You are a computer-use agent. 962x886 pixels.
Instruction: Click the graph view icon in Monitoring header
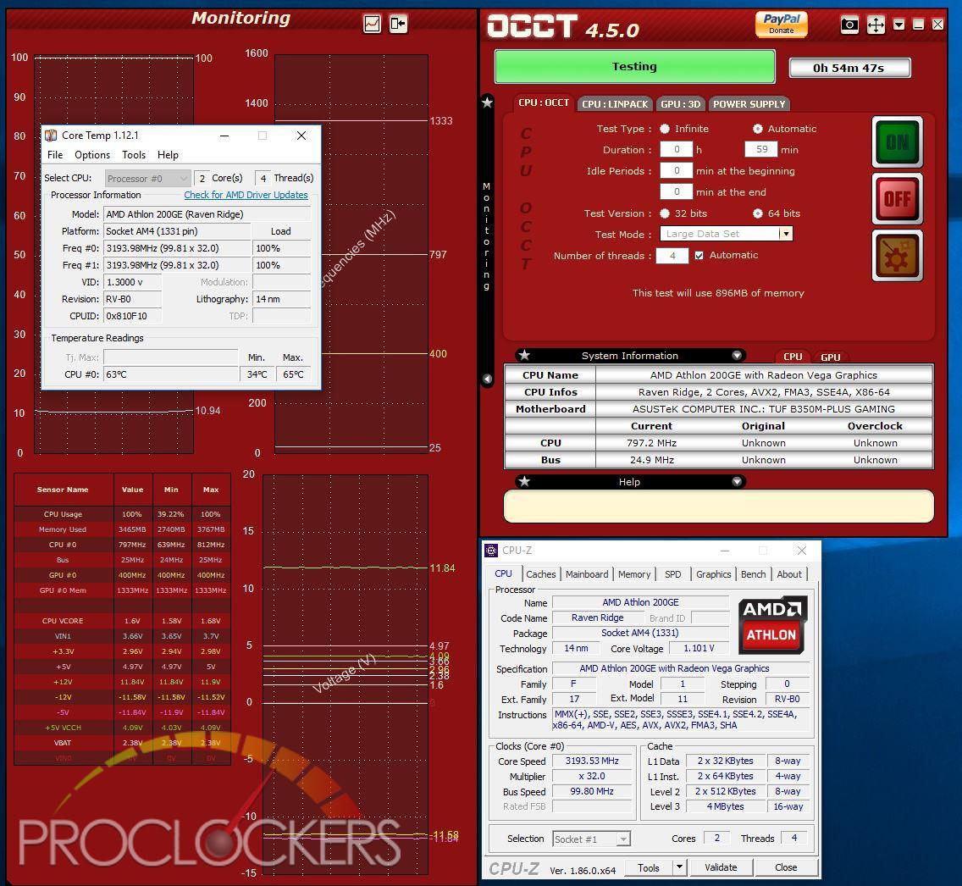372,24
